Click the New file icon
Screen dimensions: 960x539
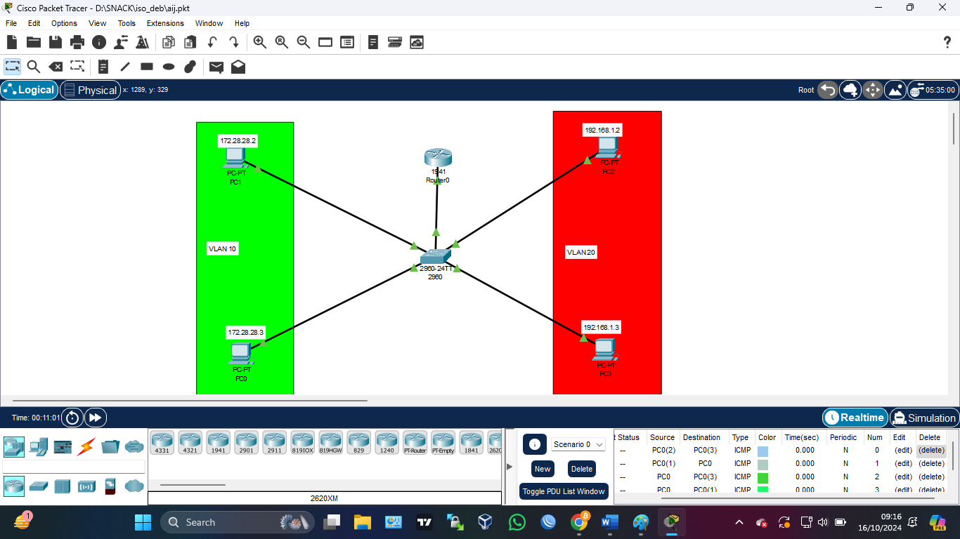(12, 42)
